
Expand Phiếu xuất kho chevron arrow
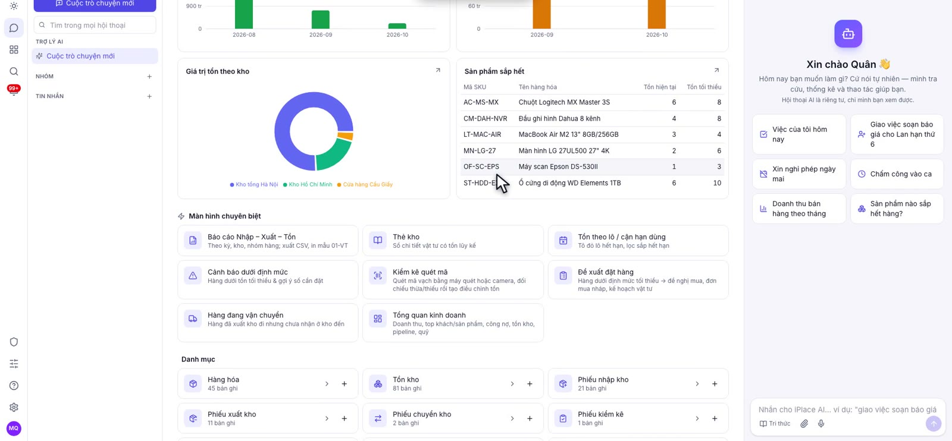pyautogui.click(x=327, y=418)
